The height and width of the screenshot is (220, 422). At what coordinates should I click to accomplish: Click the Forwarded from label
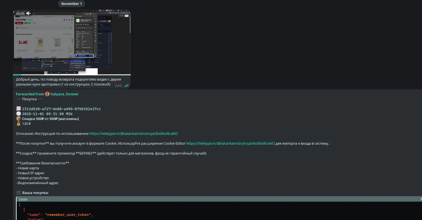coord(30,94)
